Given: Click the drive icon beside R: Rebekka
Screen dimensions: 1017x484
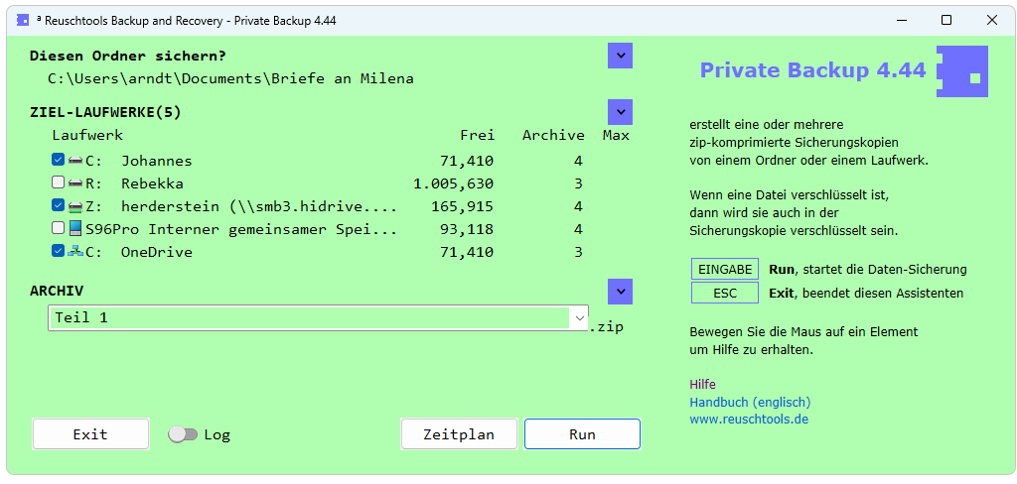Looking at the screenshot, I should 75,183.
